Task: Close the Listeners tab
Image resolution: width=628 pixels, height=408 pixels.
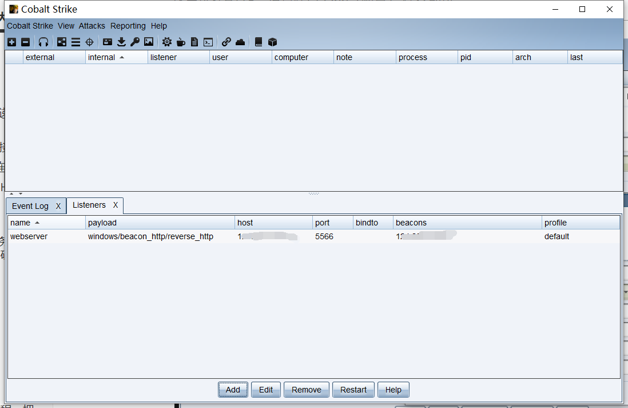Action: [116, 205]
